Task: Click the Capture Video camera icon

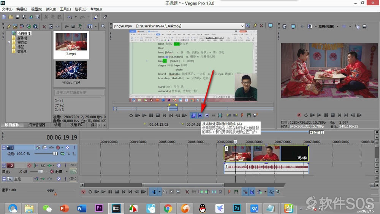Action: (22, 26)
